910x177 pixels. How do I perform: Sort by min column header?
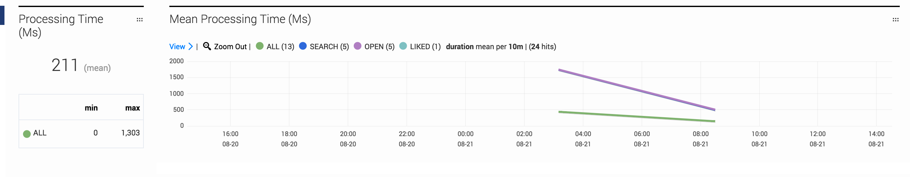click(91, 108)
